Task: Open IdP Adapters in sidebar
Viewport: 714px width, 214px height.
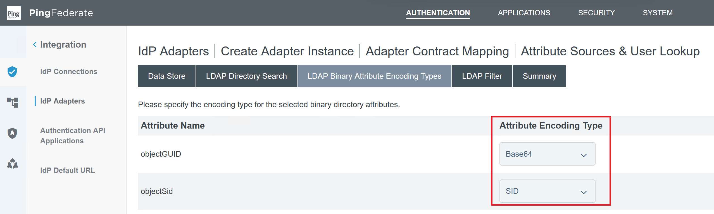Action: point(63,101)
